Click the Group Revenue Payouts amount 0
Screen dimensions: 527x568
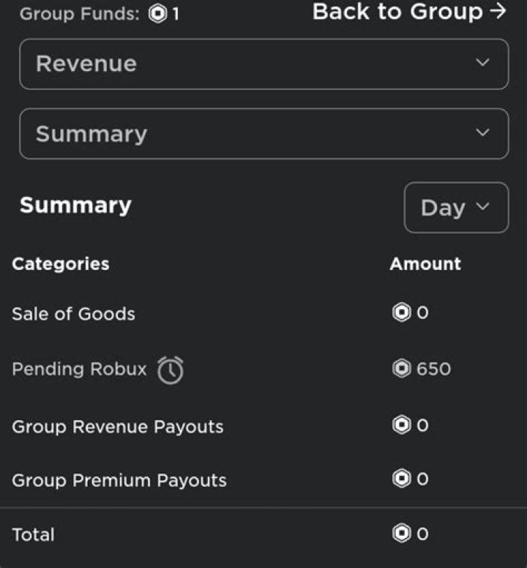pyautogui.click(x=422, y=425)
